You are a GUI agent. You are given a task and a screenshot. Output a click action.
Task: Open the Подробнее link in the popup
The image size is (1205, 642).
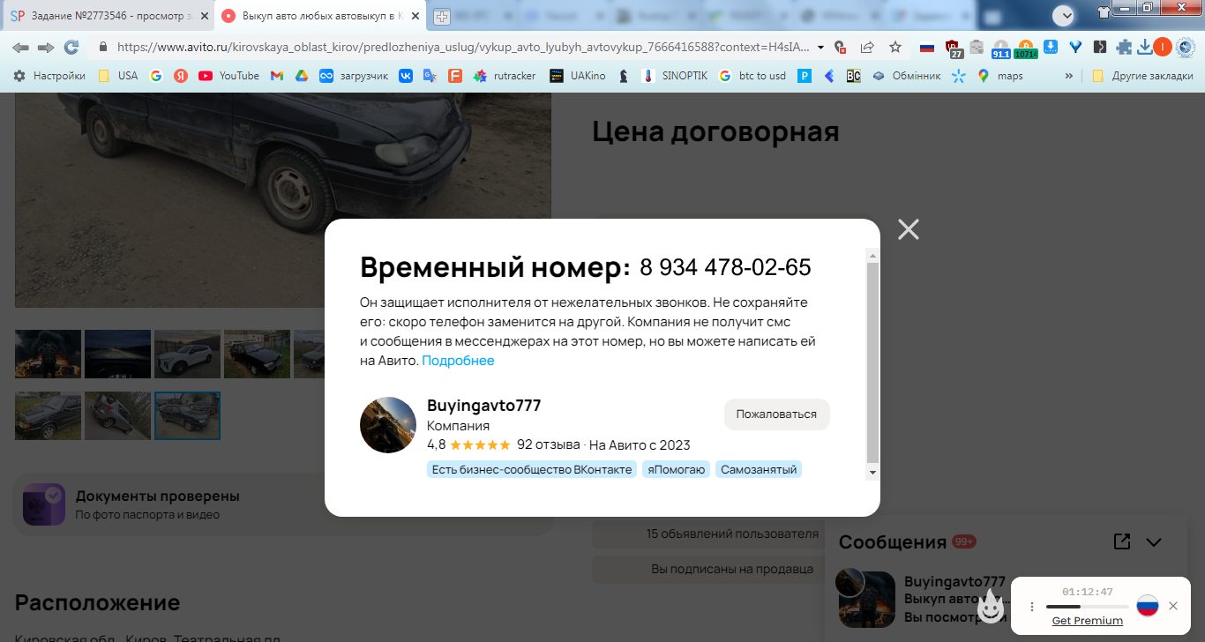tap(458, 361)
